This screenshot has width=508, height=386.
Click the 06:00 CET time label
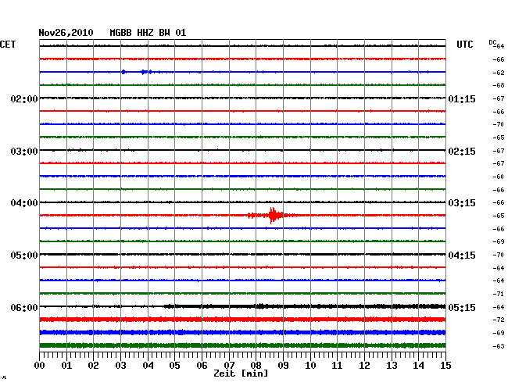24,307
